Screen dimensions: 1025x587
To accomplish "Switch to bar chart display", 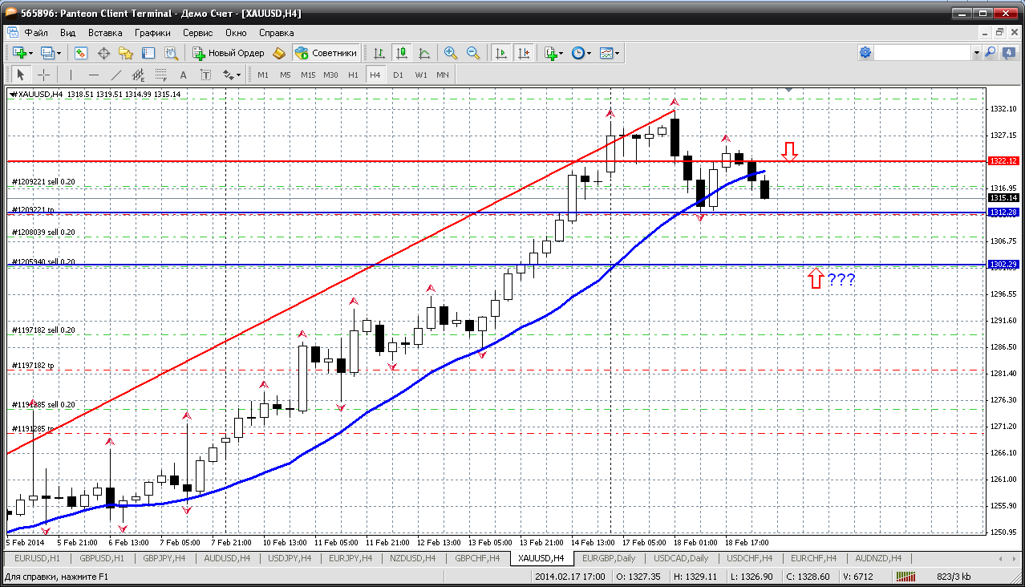I will (x=379, y=53).
